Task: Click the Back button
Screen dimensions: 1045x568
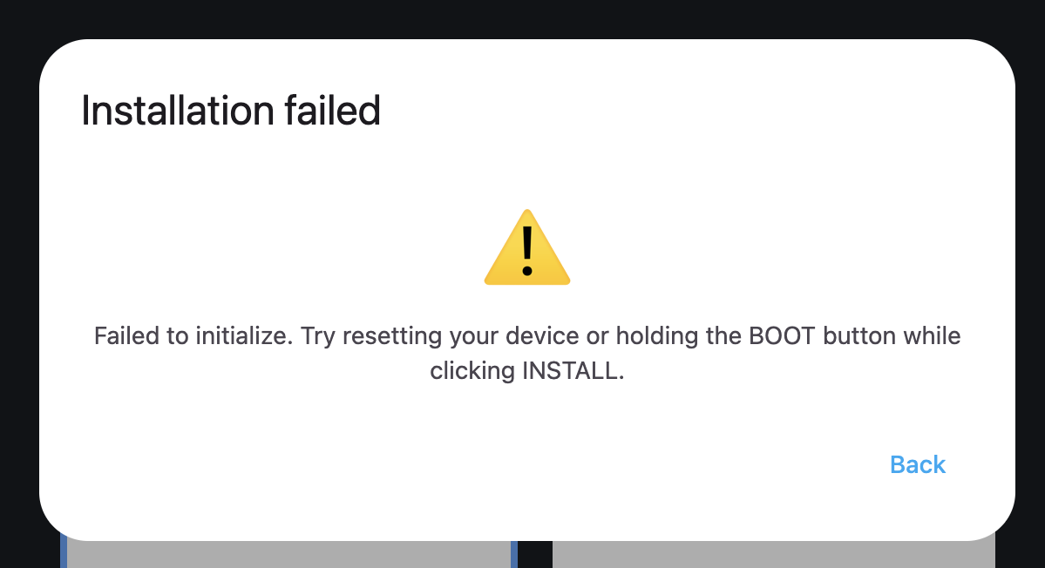Action: (x=917, y=465)
